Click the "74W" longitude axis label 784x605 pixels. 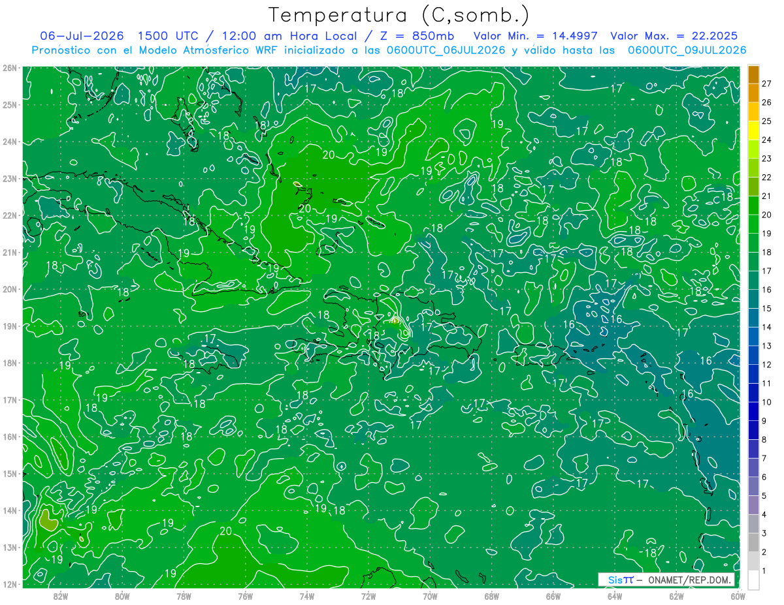pos(307,596)
